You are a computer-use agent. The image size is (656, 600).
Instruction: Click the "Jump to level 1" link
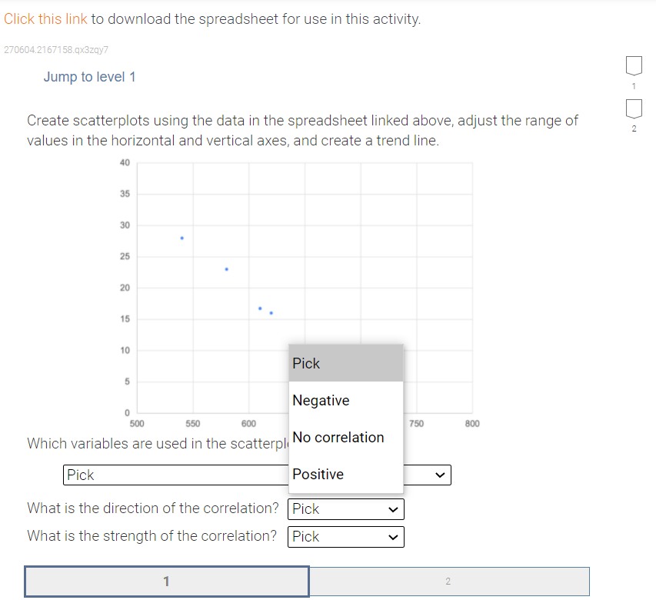coord(89,76)
